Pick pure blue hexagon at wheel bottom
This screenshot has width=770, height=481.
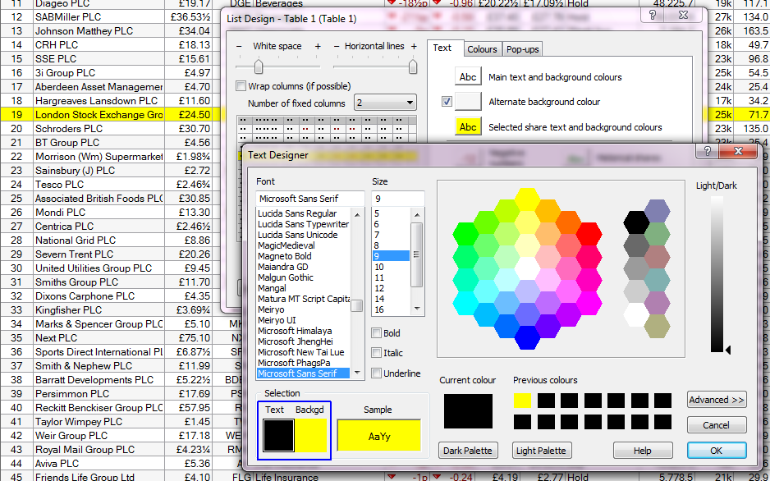pos(527,337)
